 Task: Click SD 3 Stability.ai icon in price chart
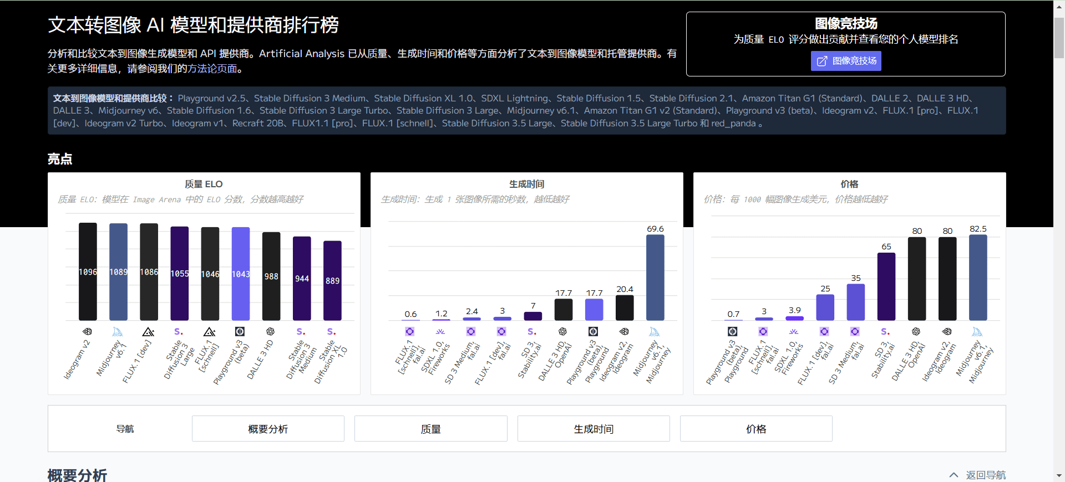click(x=885, y=331)
